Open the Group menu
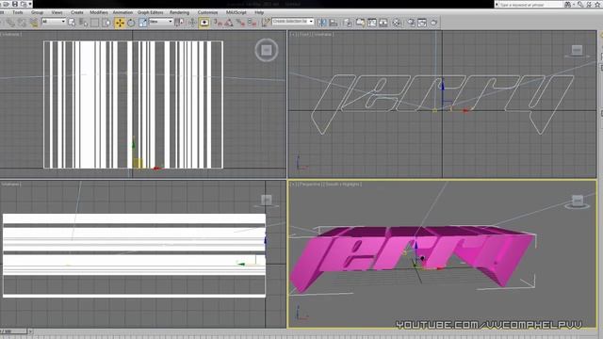The image size is (603, 339). [x=37, y=12]
